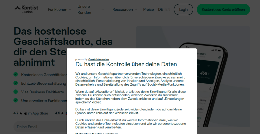Open the Unsere Kunden menu

[x=84, y=10]
